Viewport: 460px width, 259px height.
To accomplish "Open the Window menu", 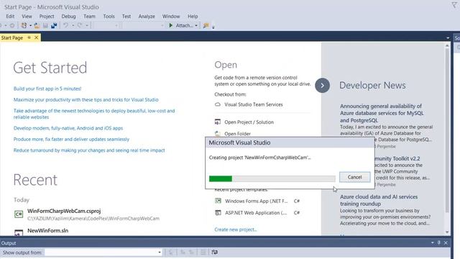I will tap(171, 17).
